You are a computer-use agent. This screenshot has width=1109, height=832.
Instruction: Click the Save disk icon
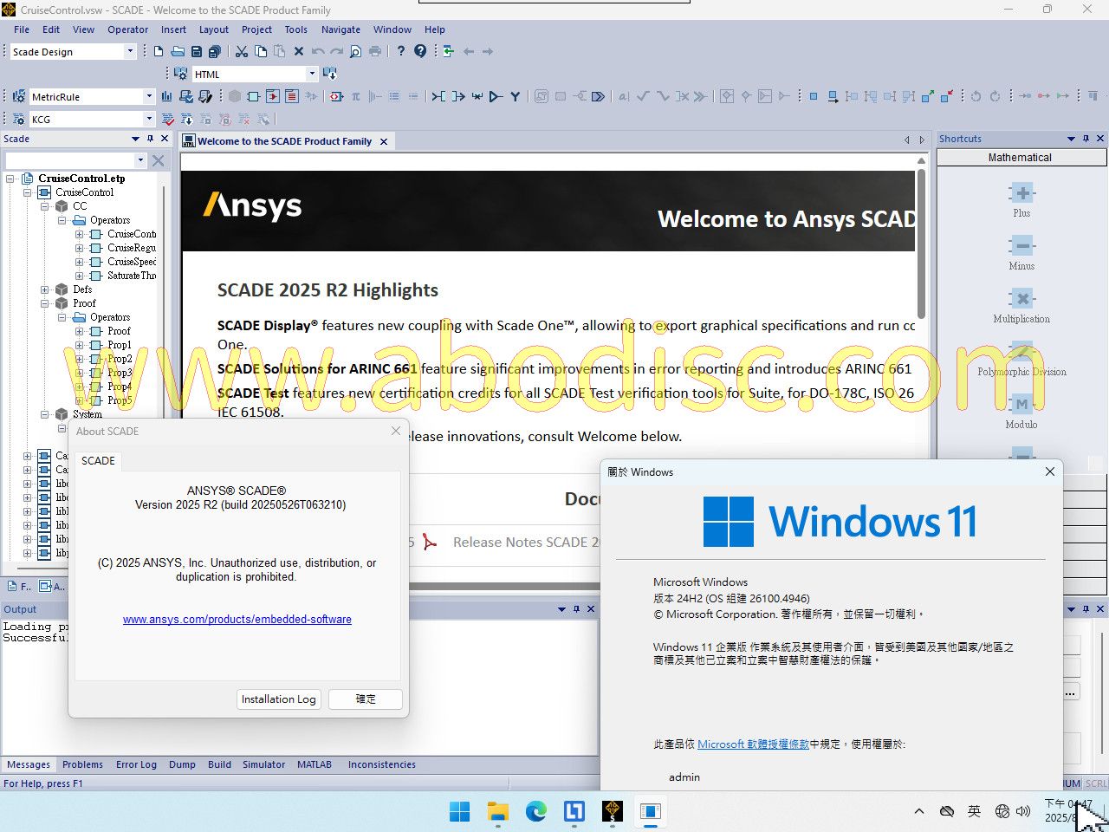(197, 52)
